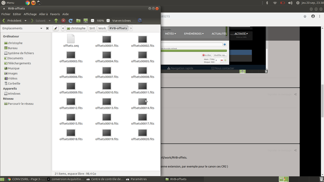The width and height of the screenshot is (324, 182).
Task: Bookmark page star in browser window
Action: click(305, 16)
